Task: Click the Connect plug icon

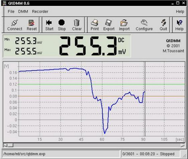Action: click(15, 23)
